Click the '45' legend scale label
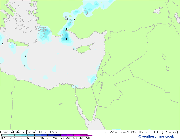The height and width of the screenshot is (139, 180). coord(81,138)
